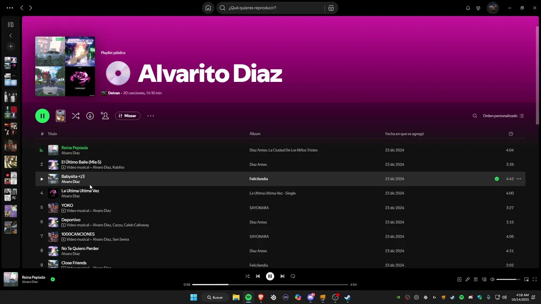Viewport: 541px width, 304px height.
Task: Show lyrics with the microphone icon
Action: [467, 280]
